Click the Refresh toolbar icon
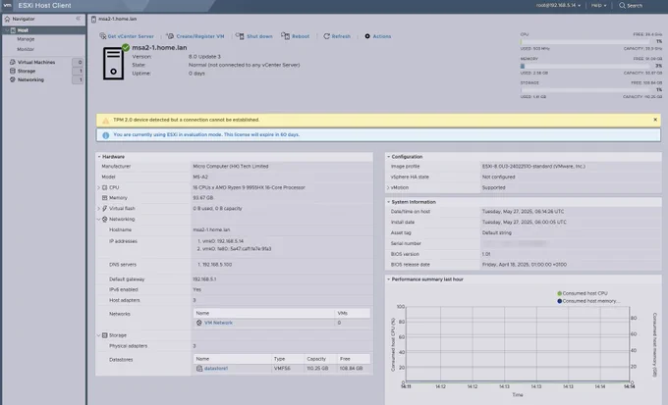Image resolution: width=668 pixels, height=405 pixels. point(326,36)
